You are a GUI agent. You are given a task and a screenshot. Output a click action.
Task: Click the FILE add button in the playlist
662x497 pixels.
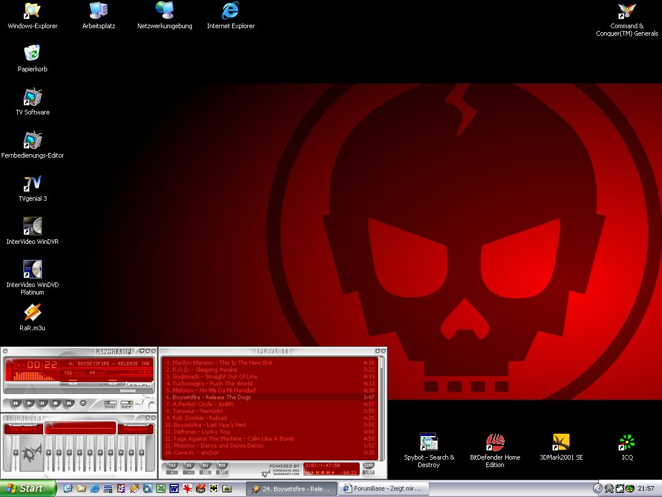[172, 465]
